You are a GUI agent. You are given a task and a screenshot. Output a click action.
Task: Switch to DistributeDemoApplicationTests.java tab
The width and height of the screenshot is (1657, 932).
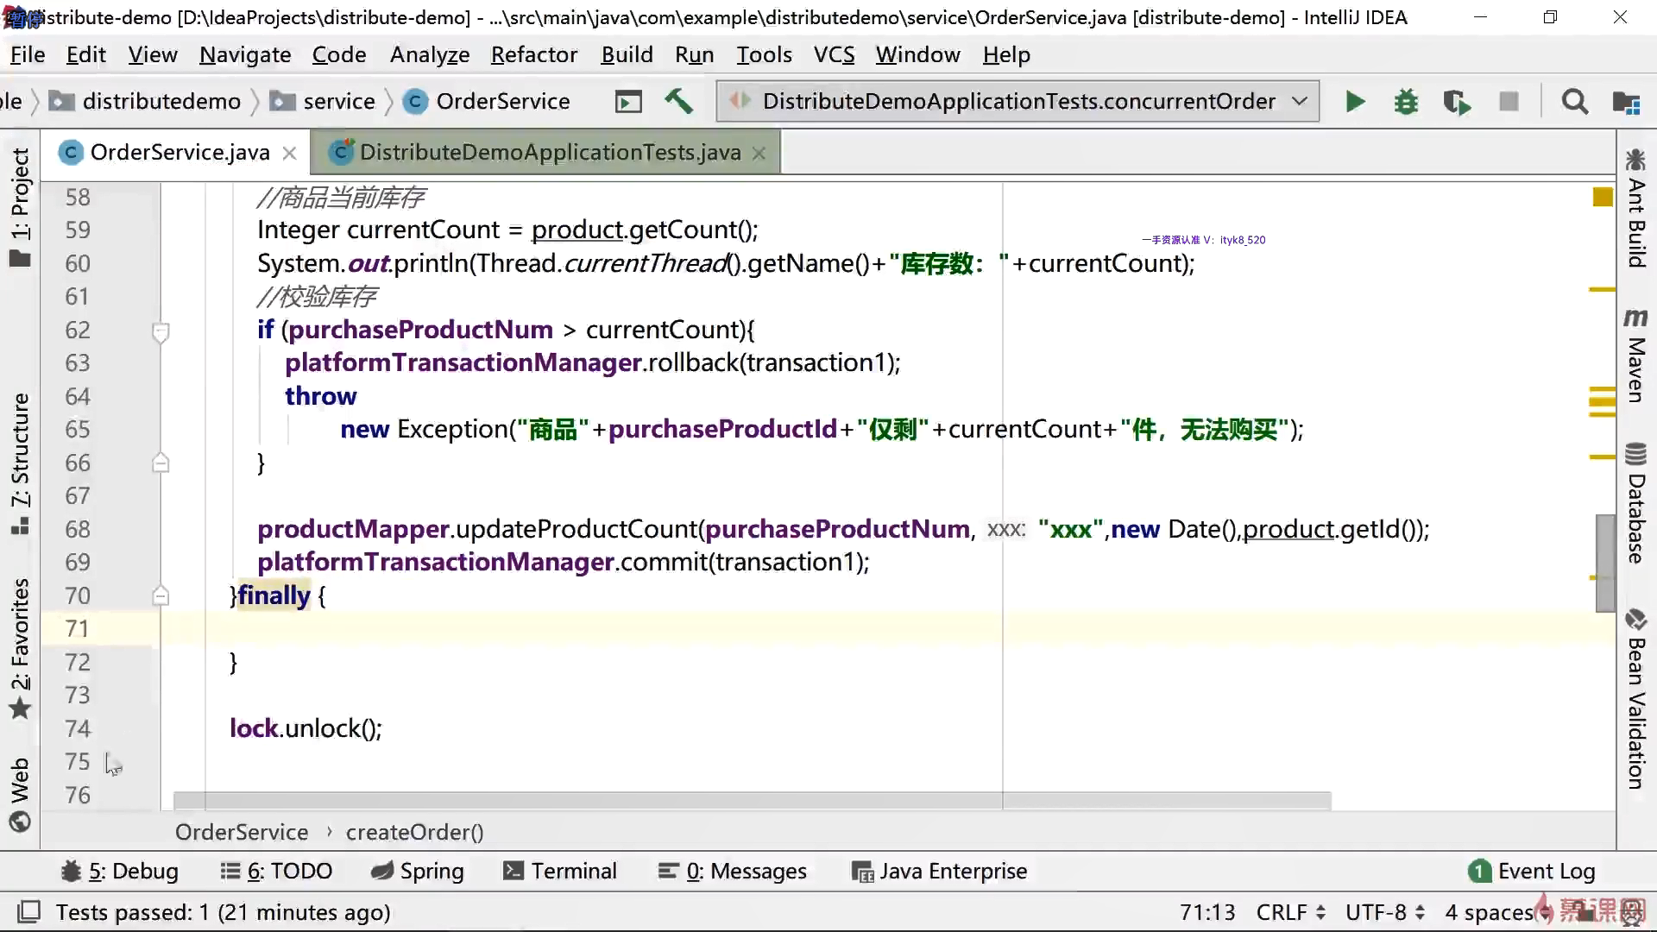click(549, 153)
